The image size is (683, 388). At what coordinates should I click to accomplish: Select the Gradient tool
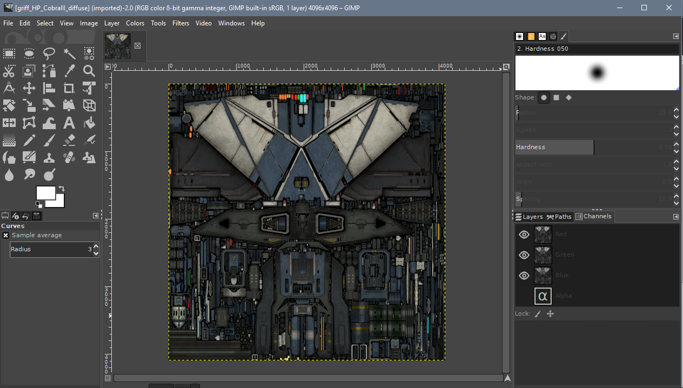[x=9, y=141]
